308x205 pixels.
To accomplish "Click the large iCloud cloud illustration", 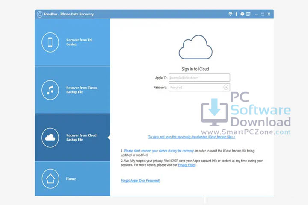I will click(195, 47).
